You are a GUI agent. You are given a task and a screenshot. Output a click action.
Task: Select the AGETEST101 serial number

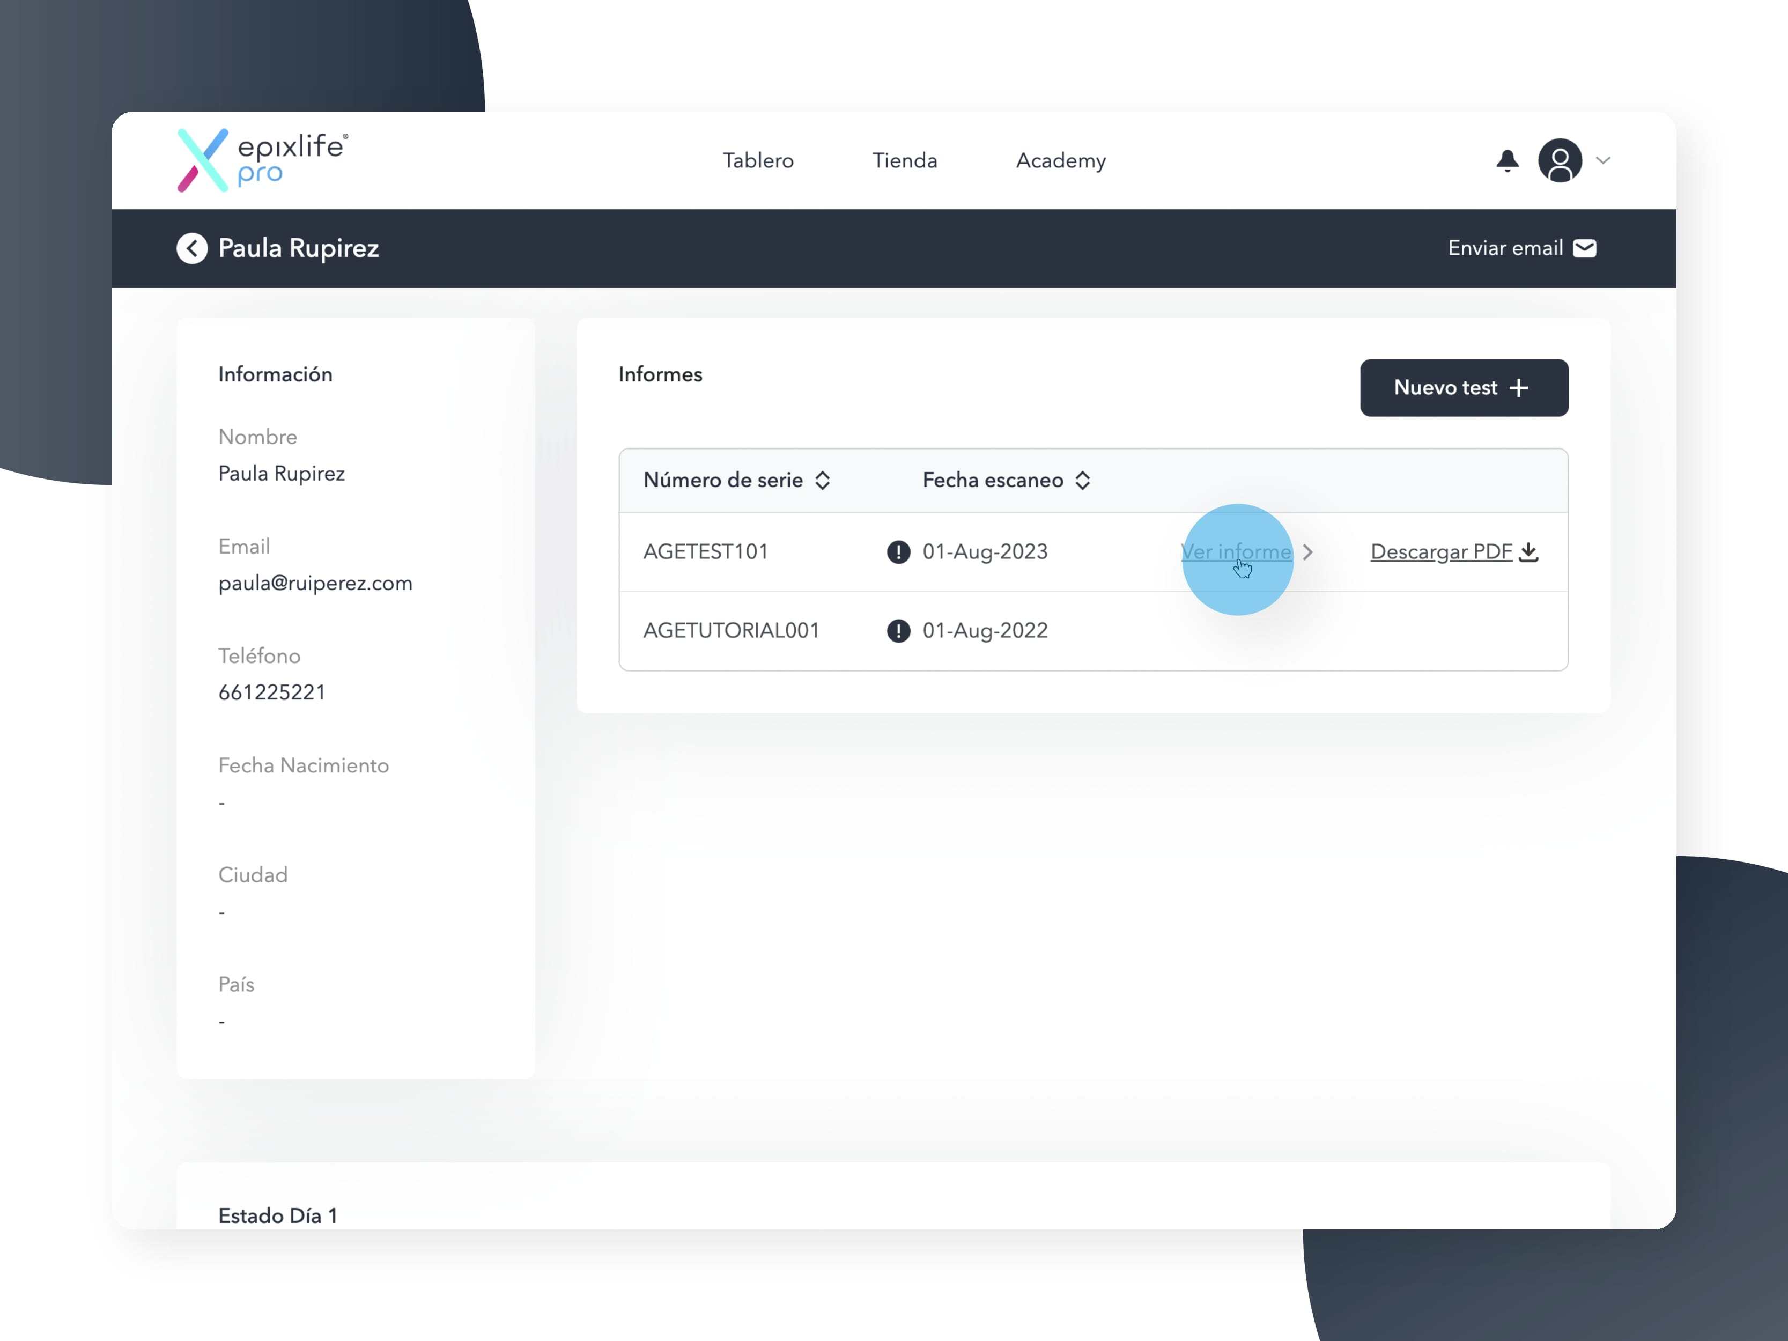(705, 552)
